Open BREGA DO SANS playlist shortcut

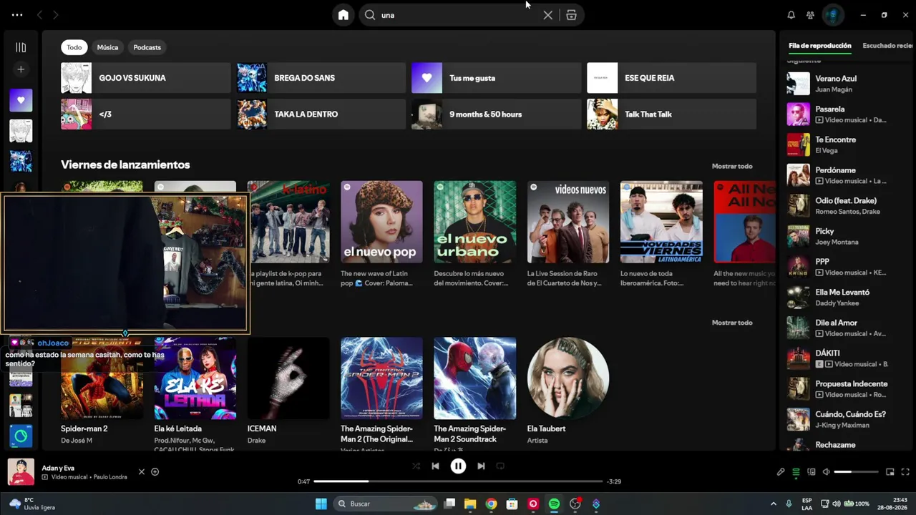[321, 78]
